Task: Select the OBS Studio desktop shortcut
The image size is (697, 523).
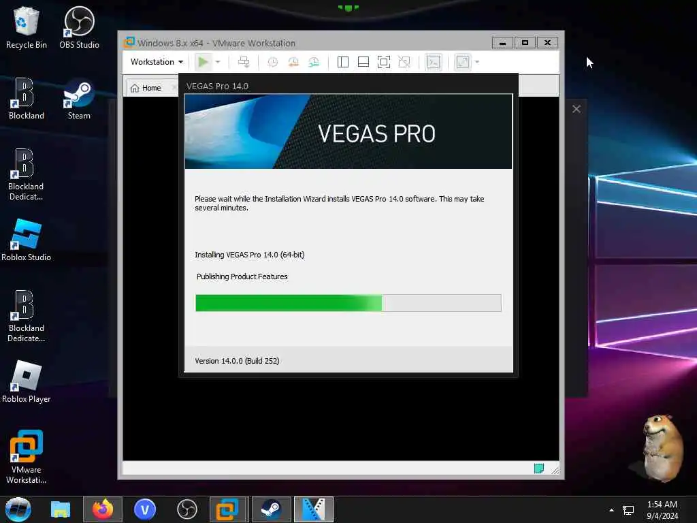Action: point(79,28)
